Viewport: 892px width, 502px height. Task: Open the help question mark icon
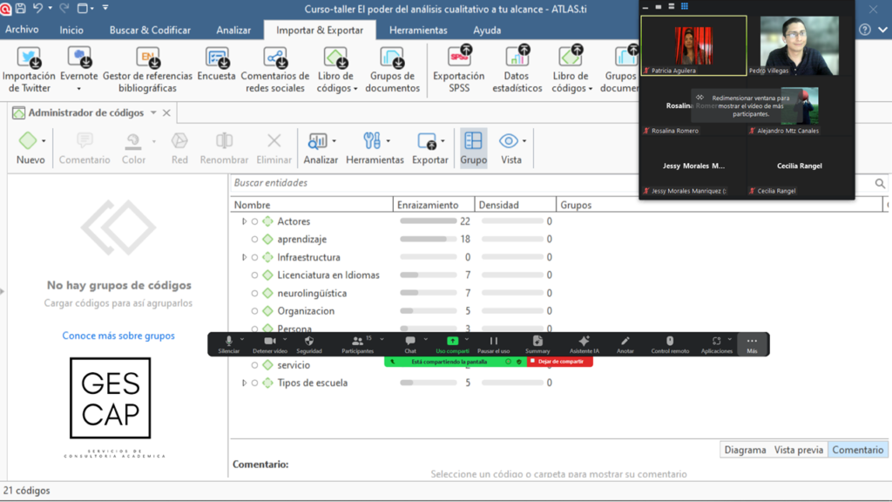pos(865,30)
